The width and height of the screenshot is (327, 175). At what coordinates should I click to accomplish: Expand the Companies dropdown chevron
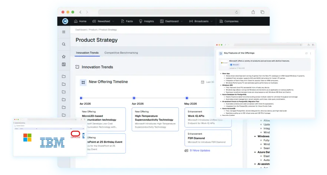click(x=241, y=21)
